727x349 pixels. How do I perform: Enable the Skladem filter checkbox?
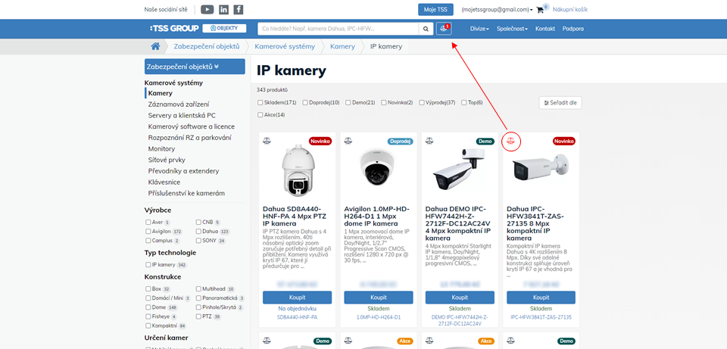click(x=261, y=102)
